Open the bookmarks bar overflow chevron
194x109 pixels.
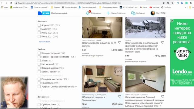pyautogui.click(x=186, y=7)
